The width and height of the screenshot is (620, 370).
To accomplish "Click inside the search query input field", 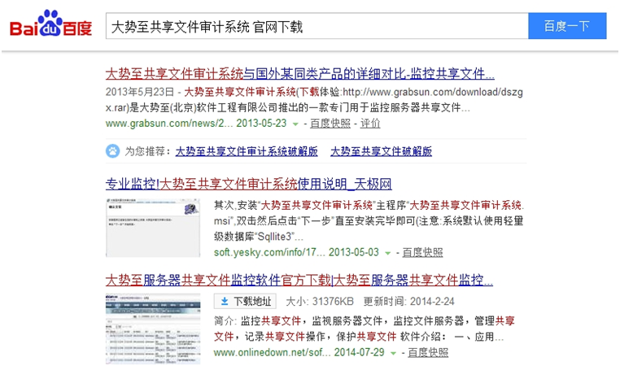I will tap(316, 26).
